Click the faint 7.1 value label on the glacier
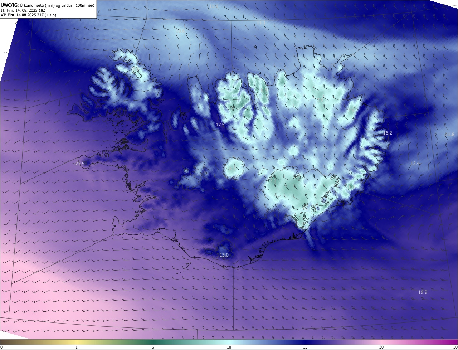Image resolution: width=458 pixels, height=350 pixels. click(273, 180)
